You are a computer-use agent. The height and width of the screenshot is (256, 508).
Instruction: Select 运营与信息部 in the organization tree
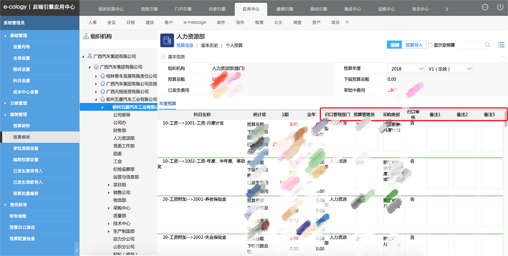[x=126, y=177]
